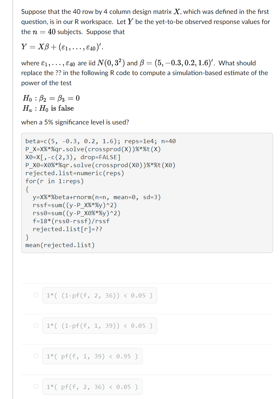Click the answer box '1*( pf(f, 1, 39) < 0.95 )'

tap(92, 356)
